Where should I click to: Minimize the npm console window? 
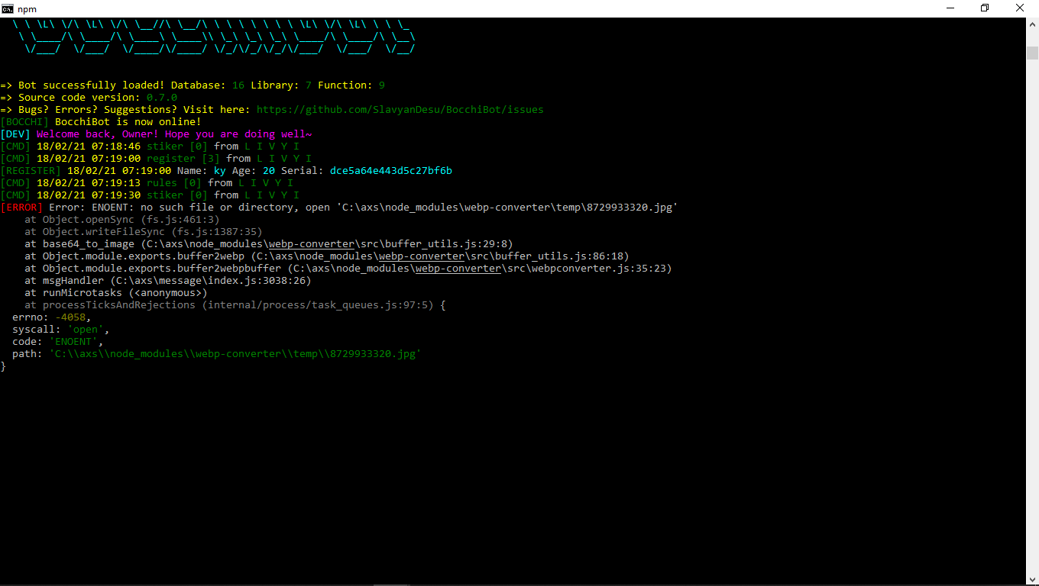click(x=950, y=8)
